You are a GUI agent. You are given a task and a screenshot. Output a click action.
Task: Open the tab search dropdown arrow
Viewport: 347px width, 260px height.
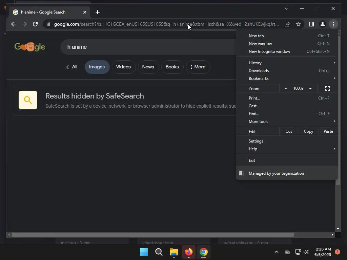coord(286,8)
